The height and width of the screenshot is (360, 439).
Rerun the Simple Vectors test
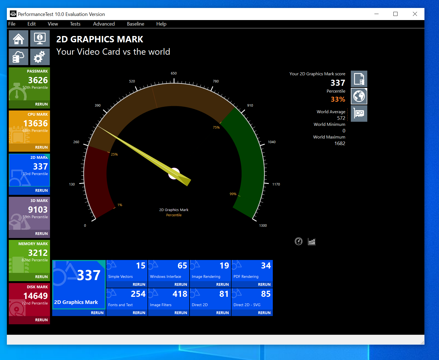[139, 284]
